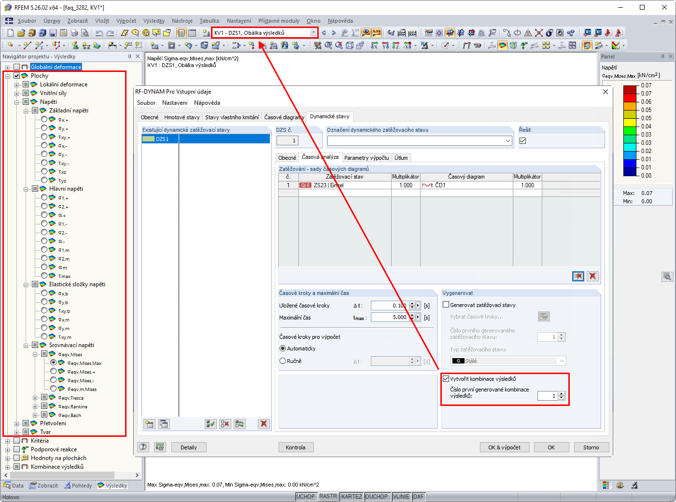Click the dark blue 0.00 legend swatch
Viewport: 676px width, 502px height.
coord(630,171)
